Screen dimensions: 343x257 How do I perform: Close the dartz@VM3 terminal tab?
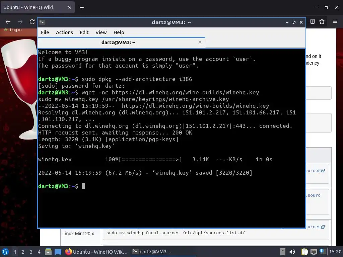tap(200, 42)
